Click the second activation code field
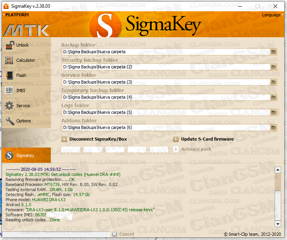The image size is (287, 240). pyautogui.click(x=93, y=150)
